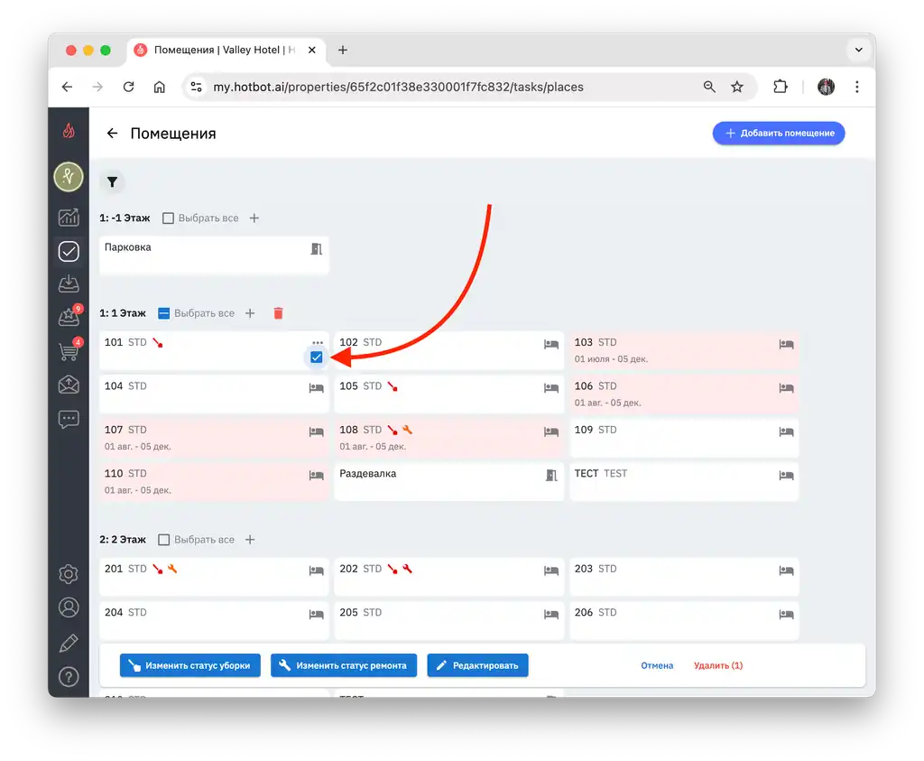Click the bed icon on room 102
Image resolution: width=924 pixels, height=761 pixels.
click(x=551, y=344)
